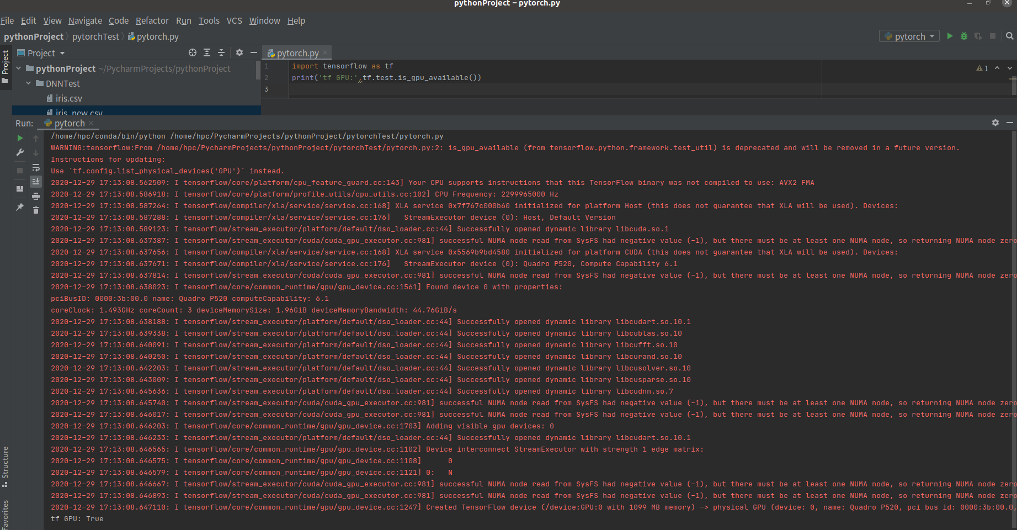The height and width of the screenshot is (530, 1017).
Task: Click pytorchTest breadcrumb in navigation bar
Action: (x=95, y=36)
